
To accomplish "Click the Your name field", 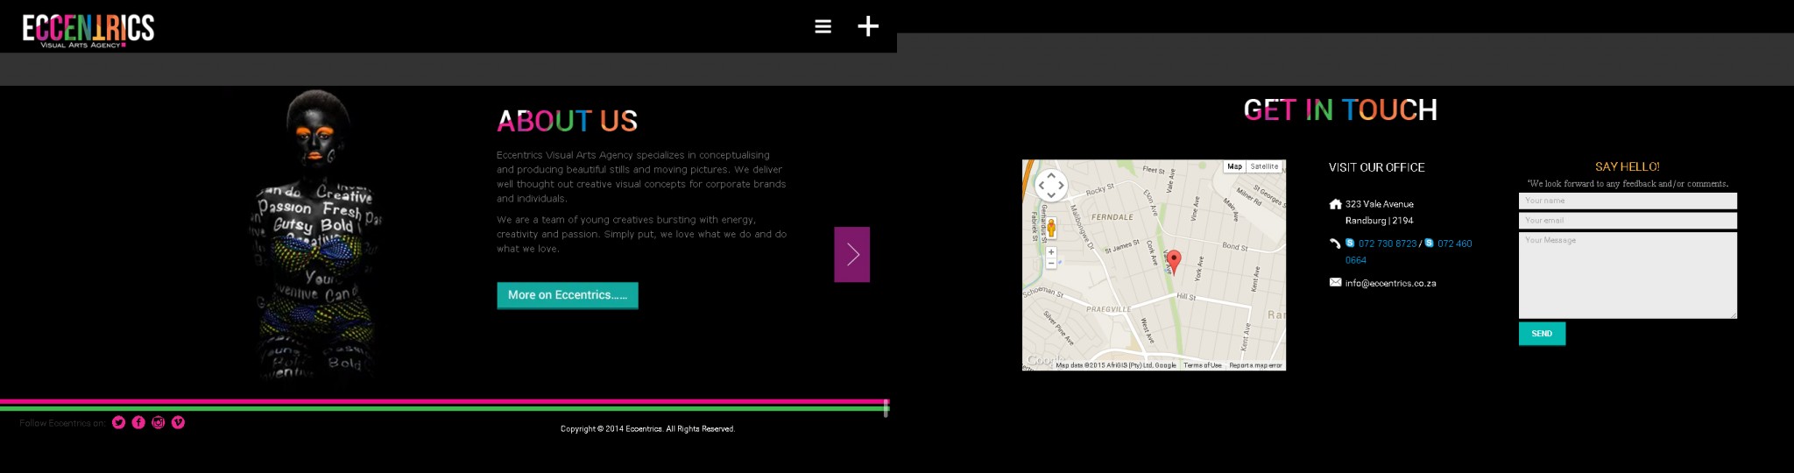I will (1627, 201).
